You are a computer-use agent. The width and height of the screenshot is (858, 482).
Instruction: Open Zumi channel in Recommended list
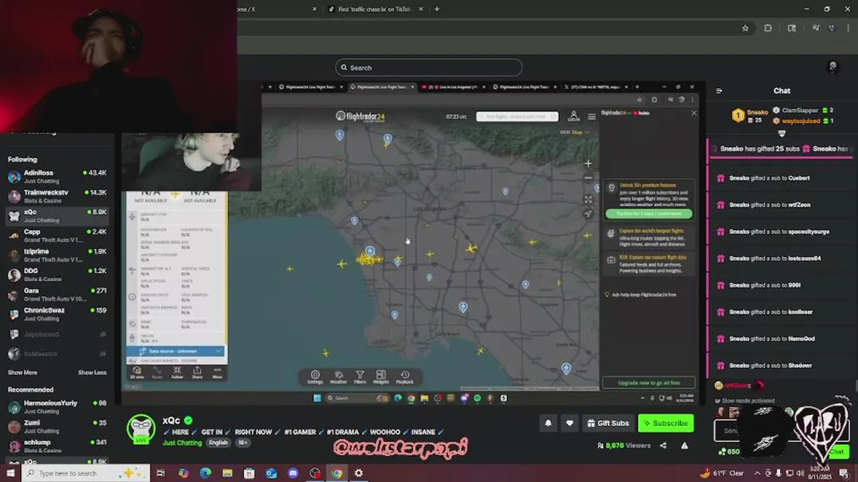tap(57, 426)
